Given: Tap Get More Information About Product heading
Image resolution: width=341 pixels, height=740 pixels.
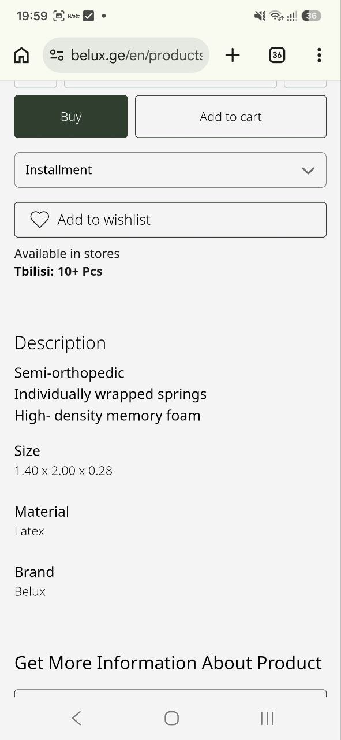Looking at the screenshot, I should click(x=168, y=663).
